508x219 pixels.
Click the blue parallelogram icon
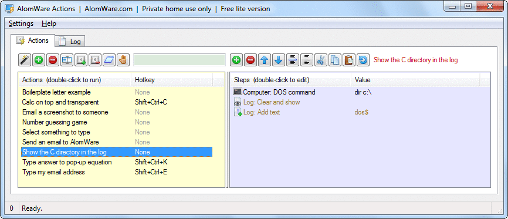(109, 60)
